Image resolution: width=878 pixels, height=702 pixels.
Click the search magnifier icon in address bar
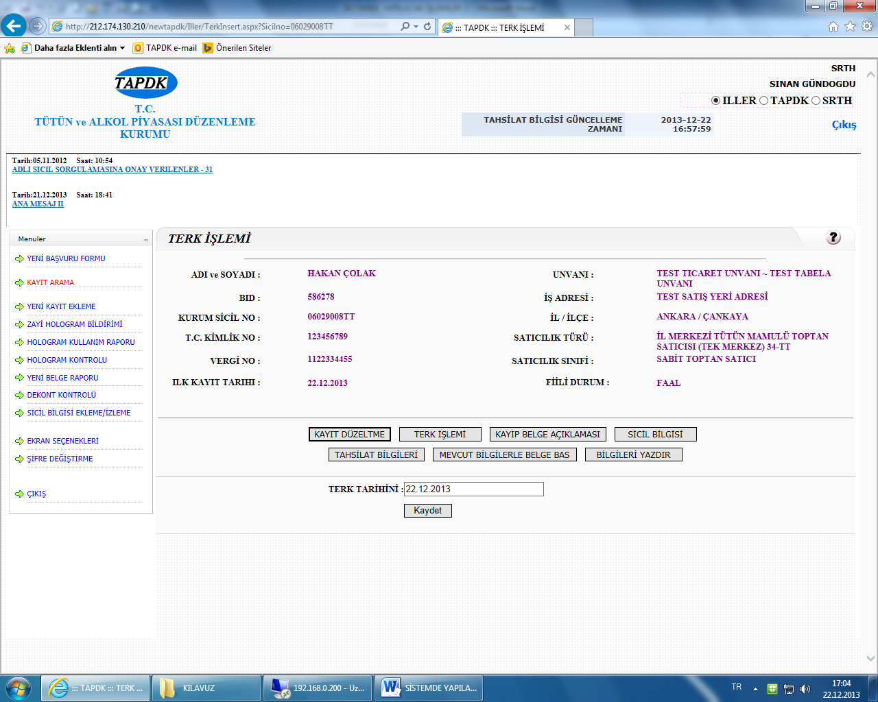pyautogui.click(x=405, y=27)
